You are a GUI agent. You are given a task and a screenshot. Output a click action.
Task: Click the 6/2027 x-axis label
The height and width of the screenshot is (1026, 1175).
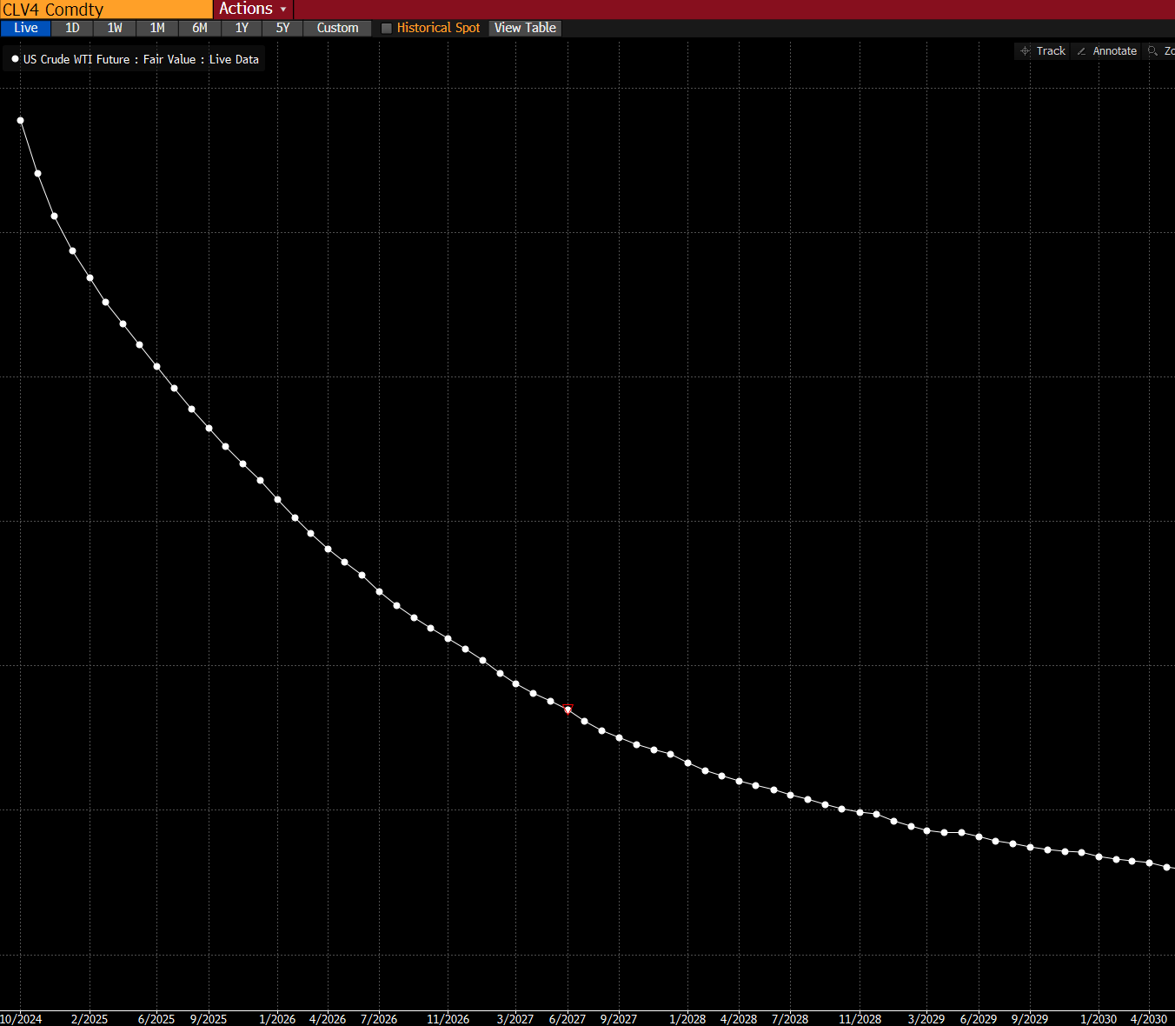(x=568, y=1019)
